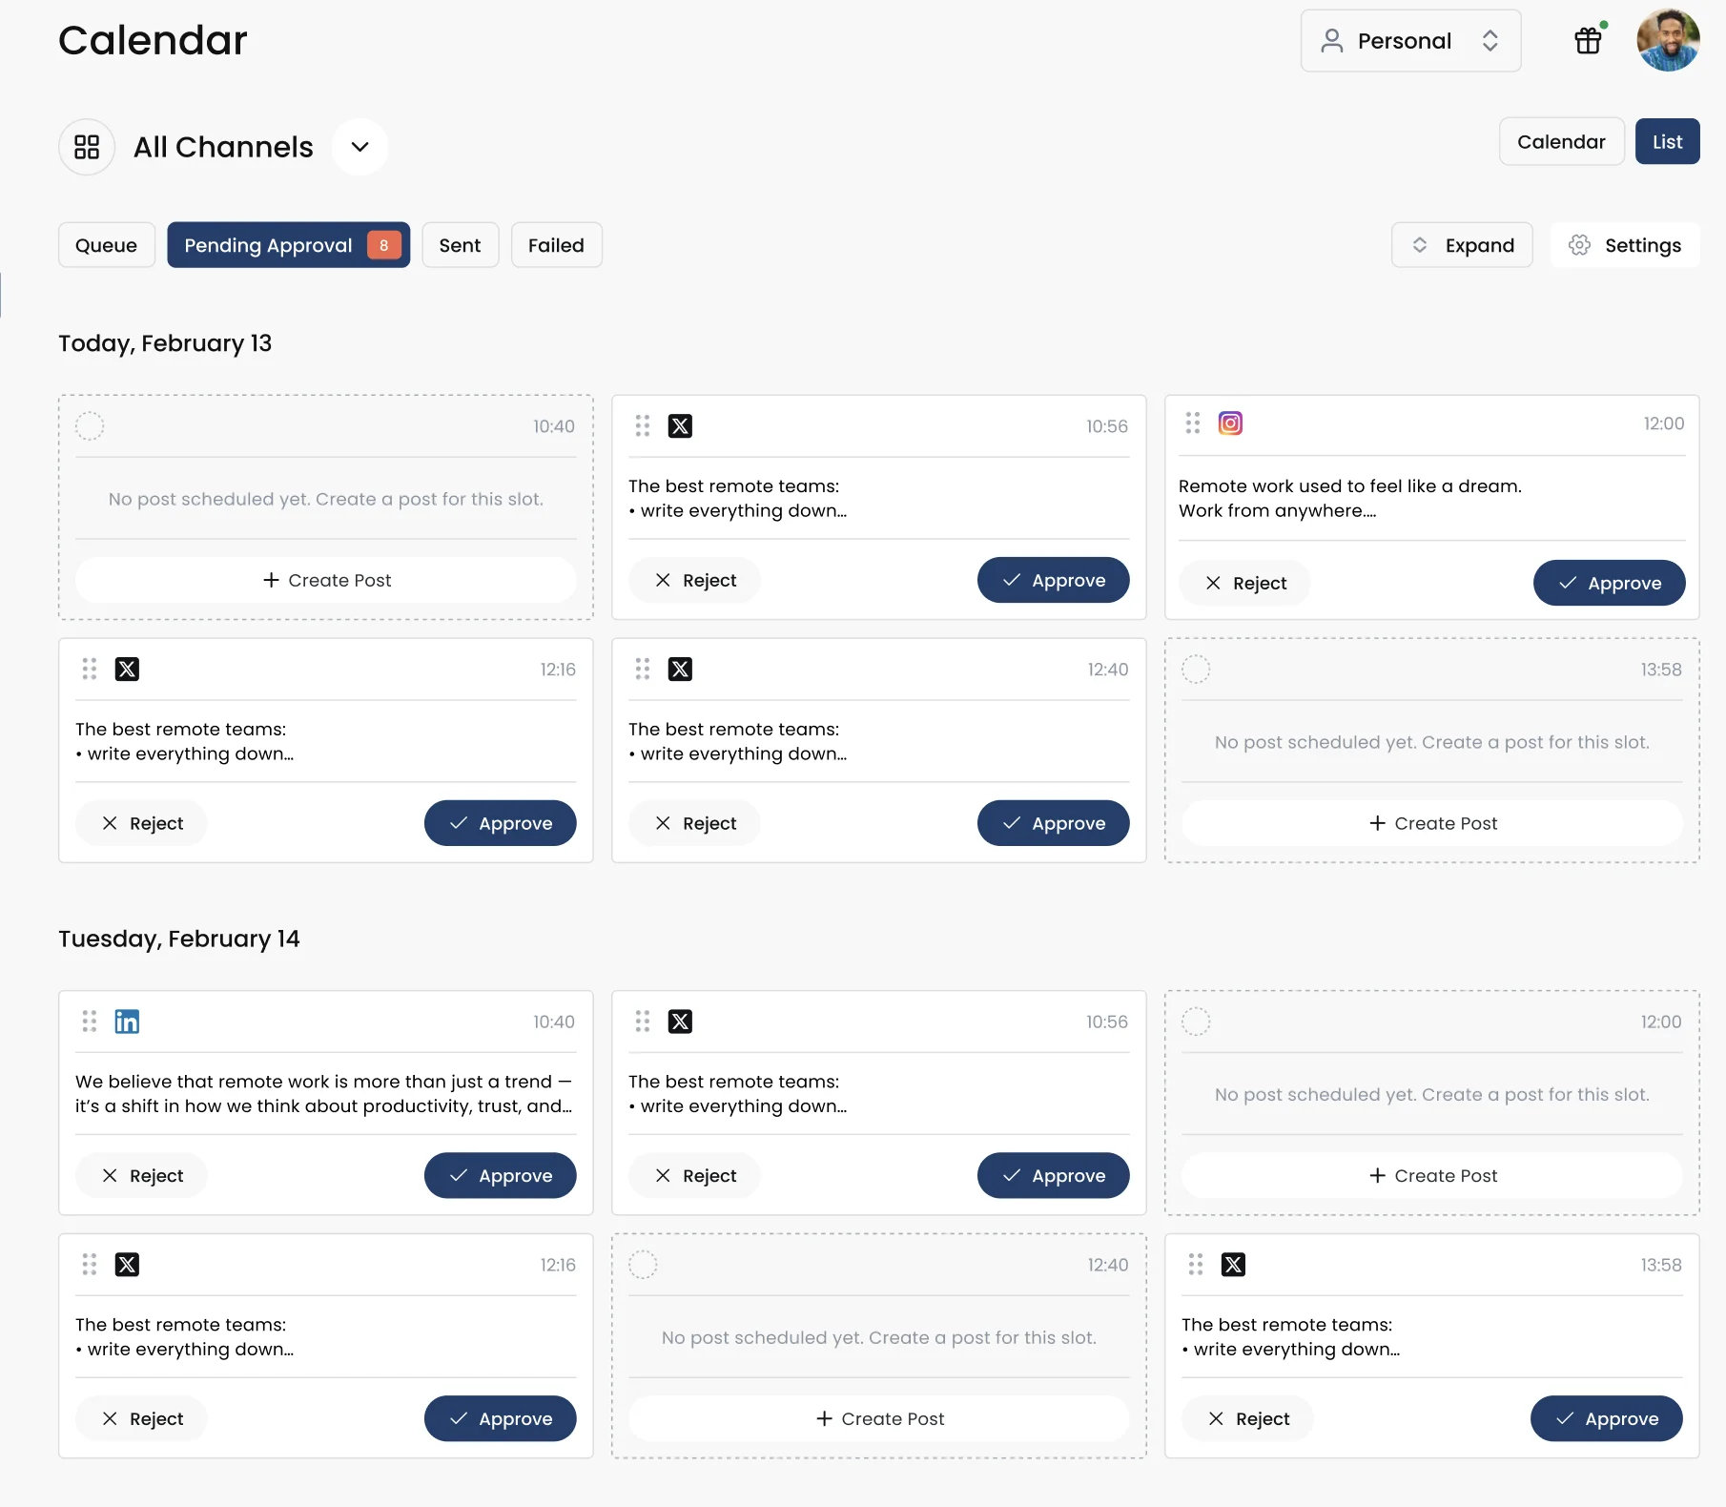
Task: Open the Personal workspace selector
Action: [x=1410, y=41]
